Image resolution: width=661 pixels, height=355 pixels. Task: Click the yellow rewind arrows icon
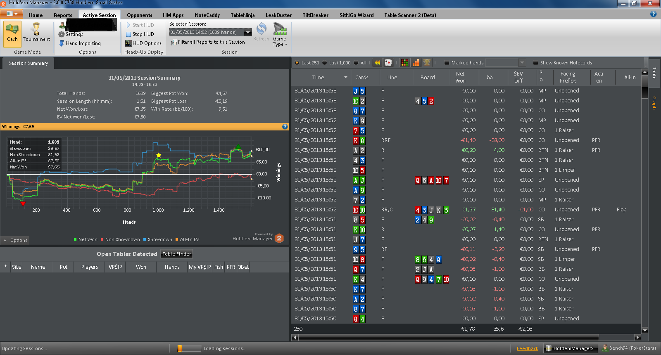coord(377,63)
